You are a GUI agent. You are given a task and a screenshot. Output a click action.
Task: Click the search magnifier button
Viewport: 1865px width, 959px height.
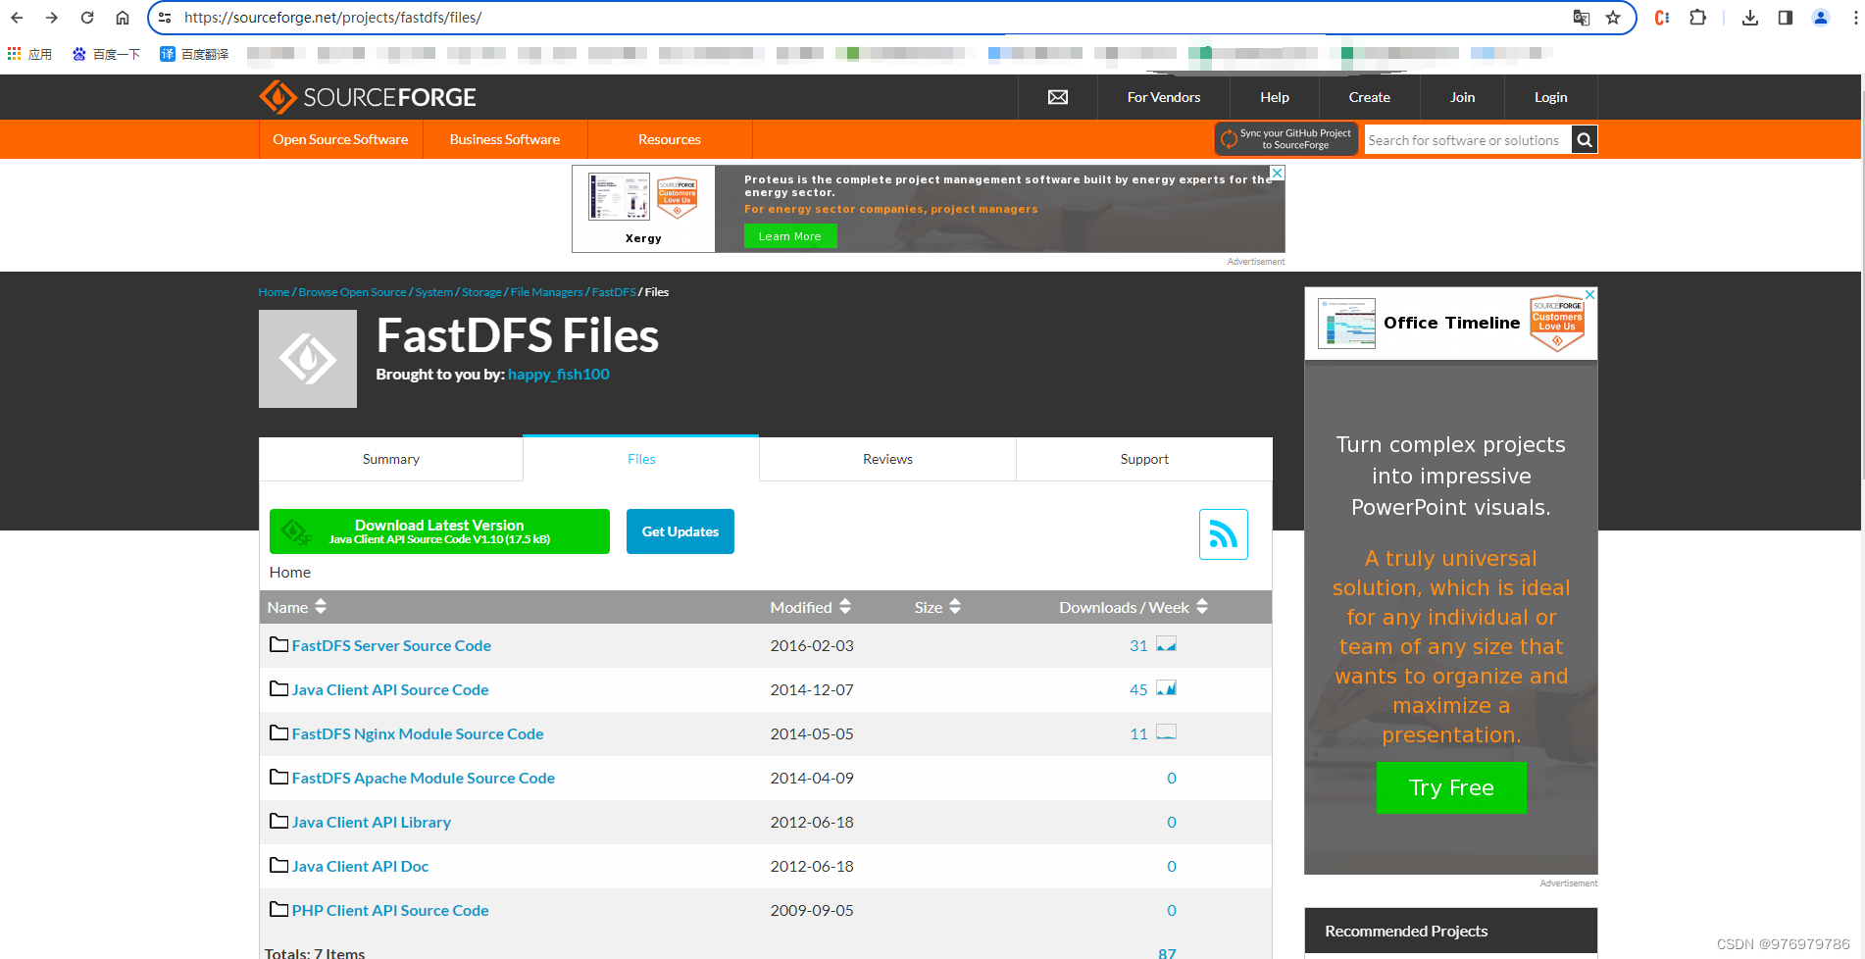click(1585, 140)
